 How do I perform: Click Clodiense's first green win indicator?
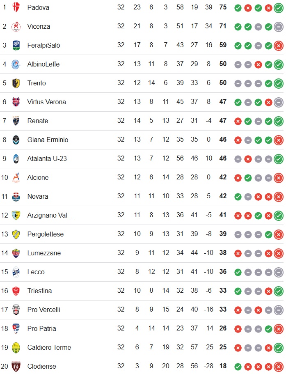tap(238, 367)
